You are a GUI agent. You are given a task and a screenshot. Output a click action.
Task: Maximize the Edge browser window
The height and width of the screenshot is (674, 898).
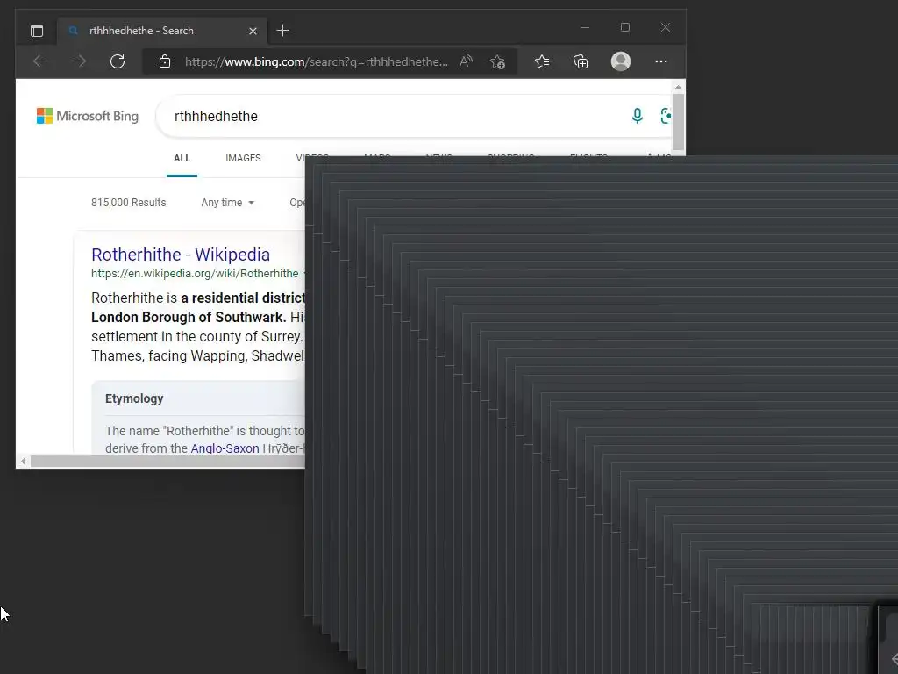point(624,27)
